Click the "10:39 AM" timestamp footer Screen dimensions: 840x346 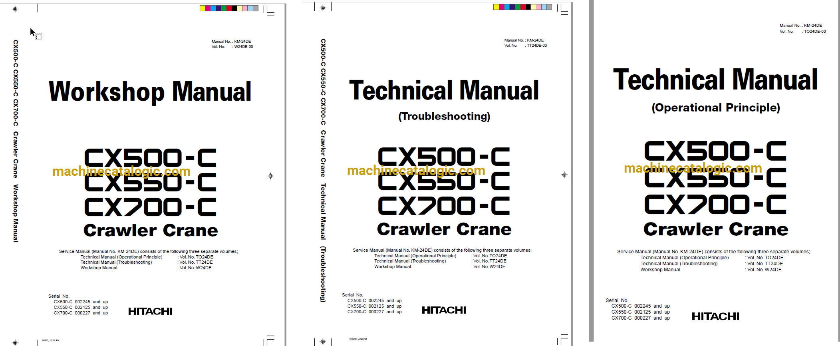coord(50,340)
